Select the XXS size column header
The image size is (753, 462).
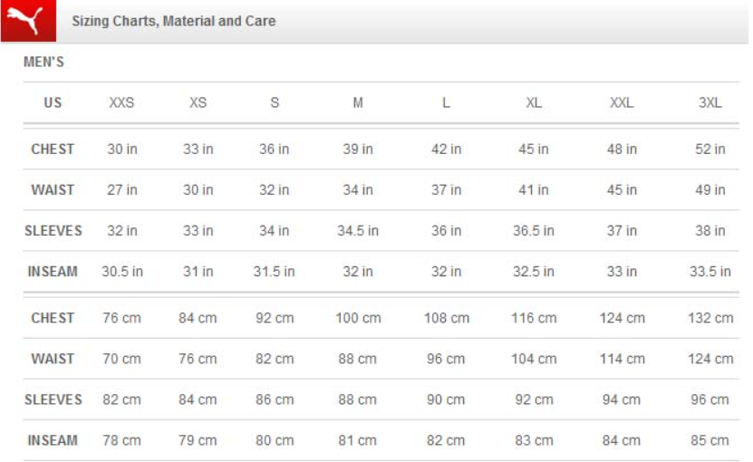click(121, 103)
